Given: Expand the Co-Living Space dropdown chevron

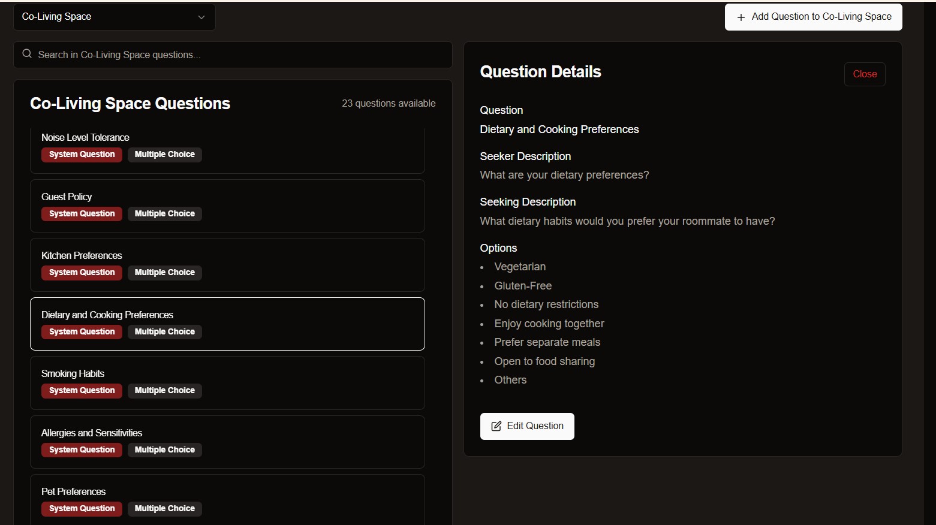Looking at the screenshot, I should 201,17.
